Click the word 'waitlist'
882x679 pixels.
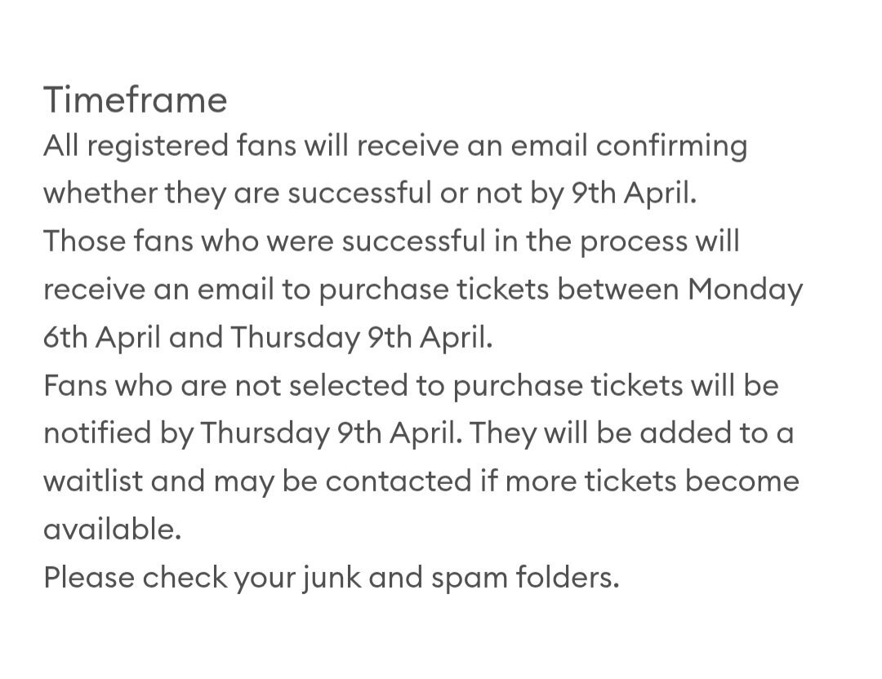point(91,481)
